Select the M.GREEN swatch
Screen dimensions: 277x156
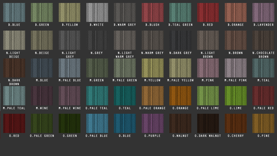(97, 68)
